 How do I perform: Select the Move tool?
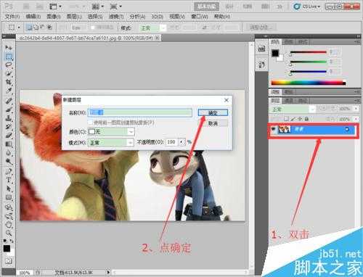point(9,47)
